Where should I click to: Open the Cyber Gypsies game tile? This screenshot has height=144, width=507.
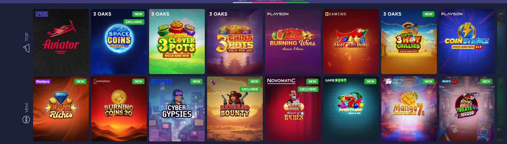click(x=177, y=109)
